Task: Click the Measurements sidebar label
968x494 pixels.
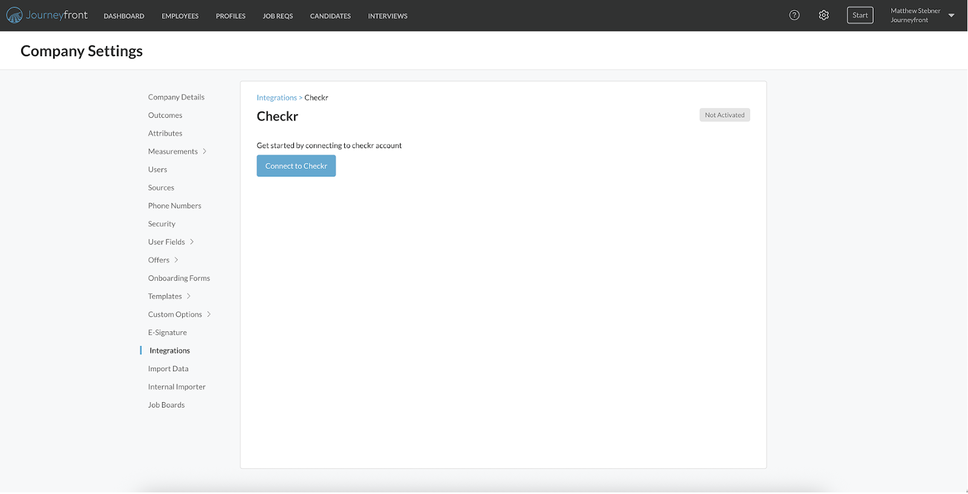Action: 173,152
